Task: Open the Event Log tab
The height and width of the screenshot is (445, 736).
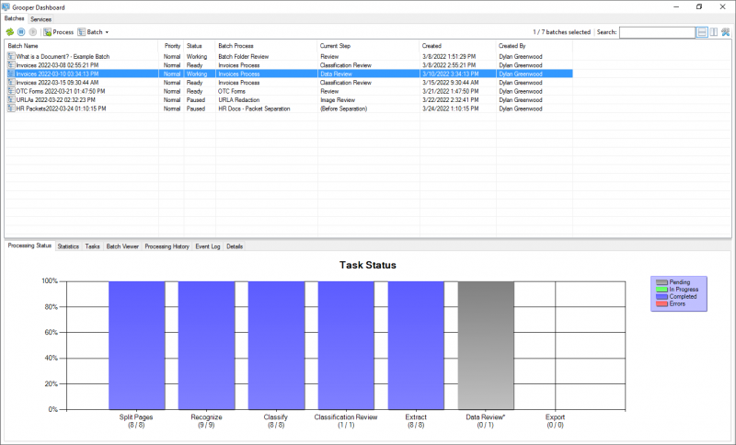Action: [208, 246]
